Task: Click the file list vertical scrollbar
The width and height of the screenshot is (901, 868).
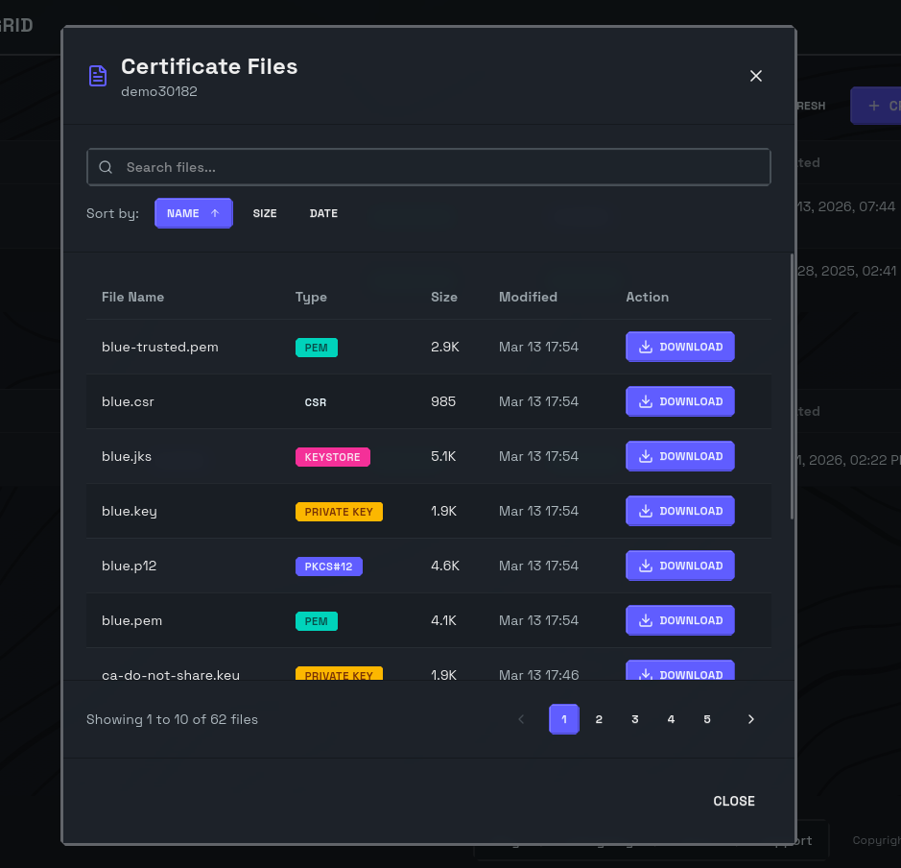Action: [792, 384]
